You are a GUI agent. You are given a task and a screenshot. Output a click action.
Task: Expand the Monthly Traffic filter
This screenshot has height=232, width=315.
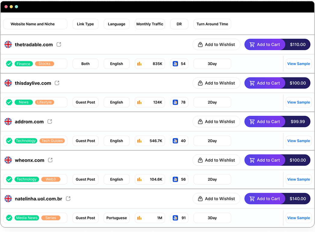pos(150,24)
